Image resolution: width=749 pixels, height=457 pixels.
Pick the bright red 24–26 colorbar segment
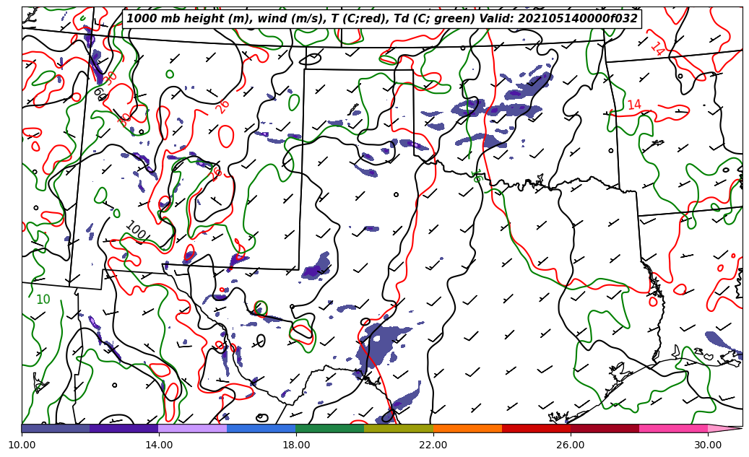tap(535, 428)
